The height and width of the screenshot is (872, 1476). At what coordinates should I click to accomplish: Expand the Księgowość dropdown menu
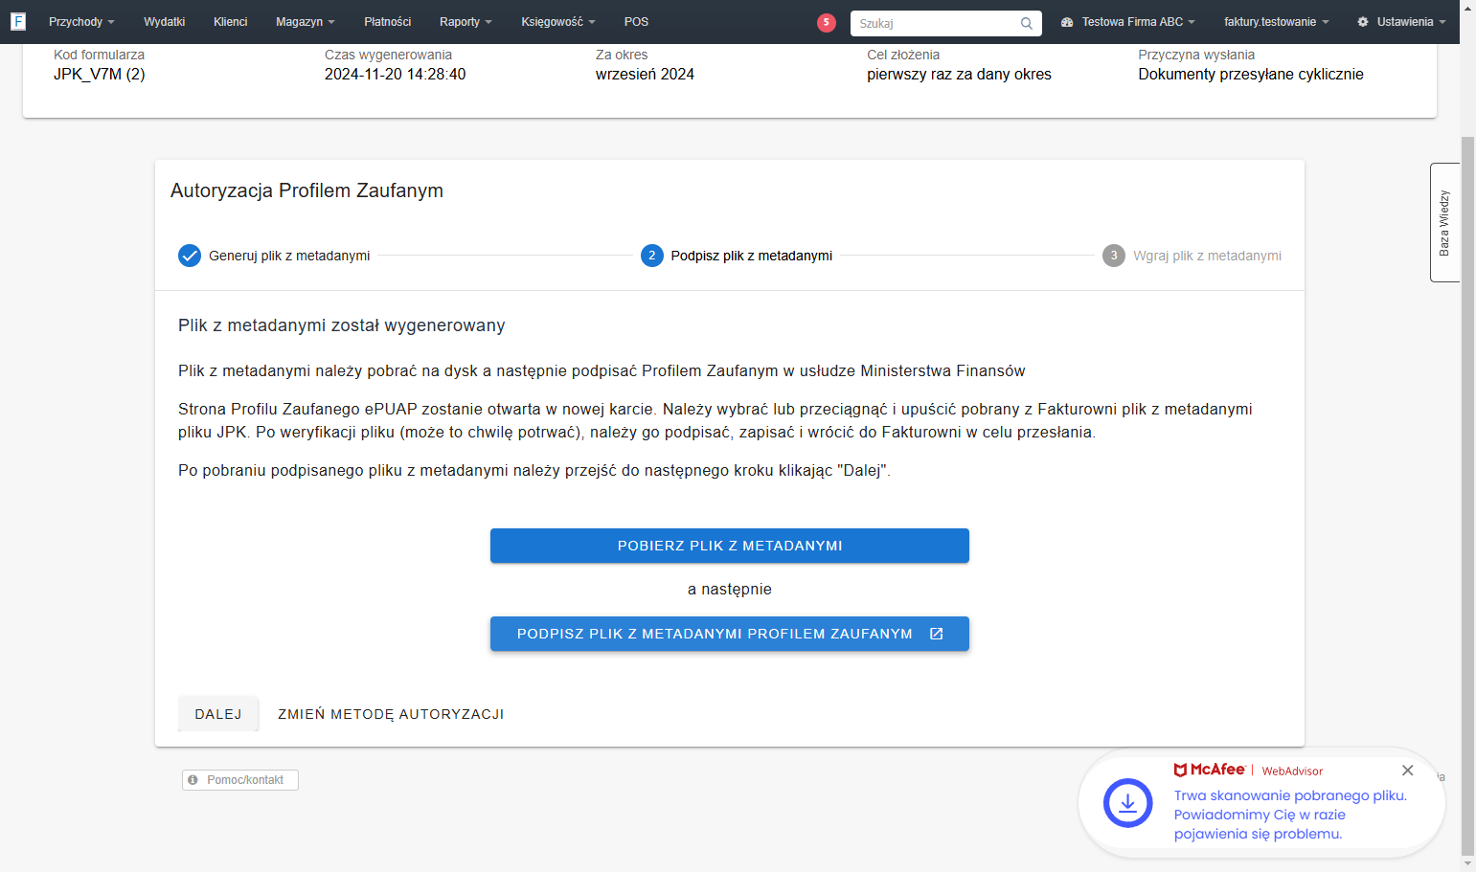pos(557,22)
